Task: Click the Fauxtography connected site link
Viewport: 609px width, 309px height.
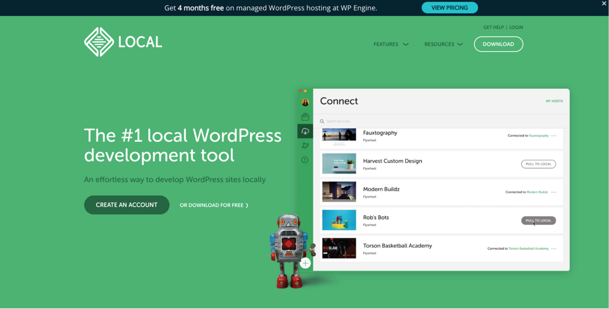Action: coord(538,136)
